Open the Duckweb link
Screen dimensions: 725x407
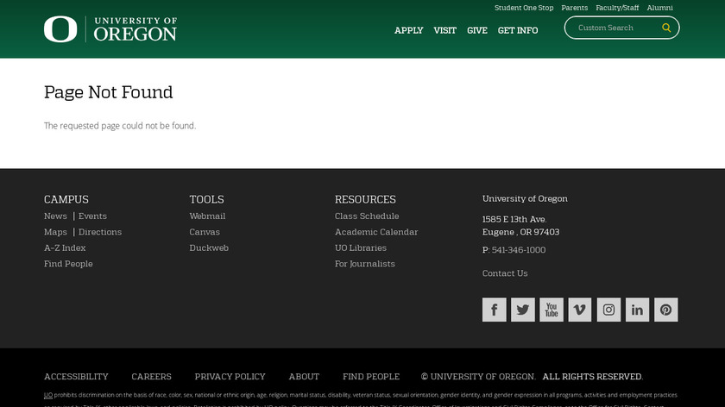(x=209, y=247)
